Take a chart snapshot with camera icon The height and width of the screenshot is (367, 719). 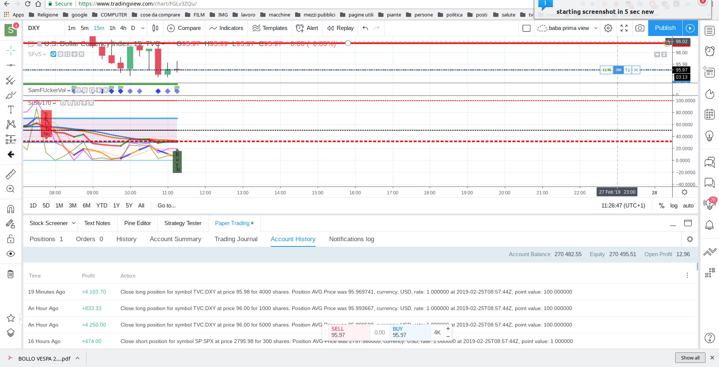(x=640, y=28)
